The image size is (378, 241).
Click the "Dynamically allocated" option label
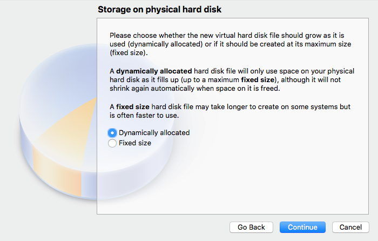tap(154, 132)
